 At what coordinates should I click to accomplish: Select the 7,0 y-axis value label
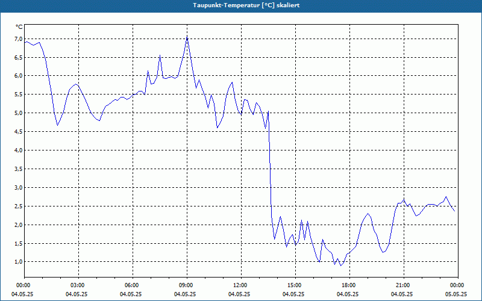[x=18, y=39]
